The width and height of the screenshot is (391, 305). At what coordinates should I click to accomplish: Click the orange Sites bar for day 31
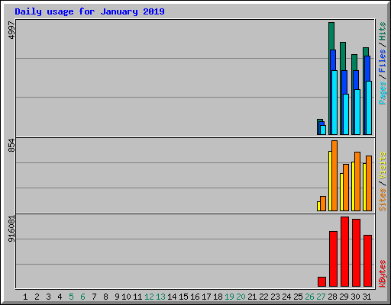(369, 183)
